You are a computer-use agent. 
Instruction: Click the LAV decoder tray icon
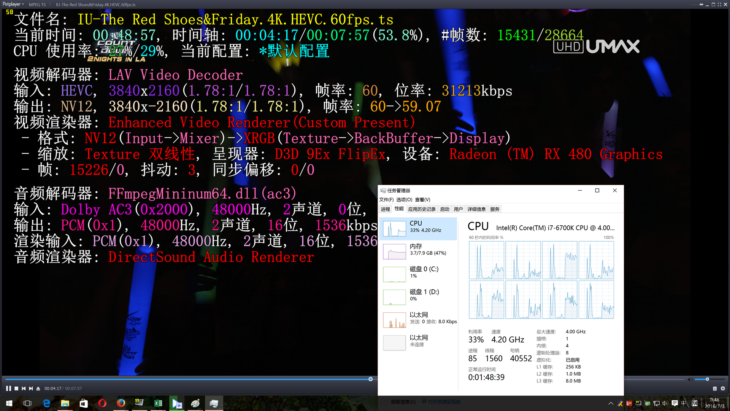629,403
